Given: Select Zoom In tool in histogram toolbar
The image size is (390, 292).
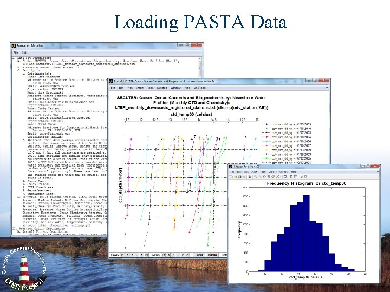Looking at the screenshot, I should click(256, 177).
